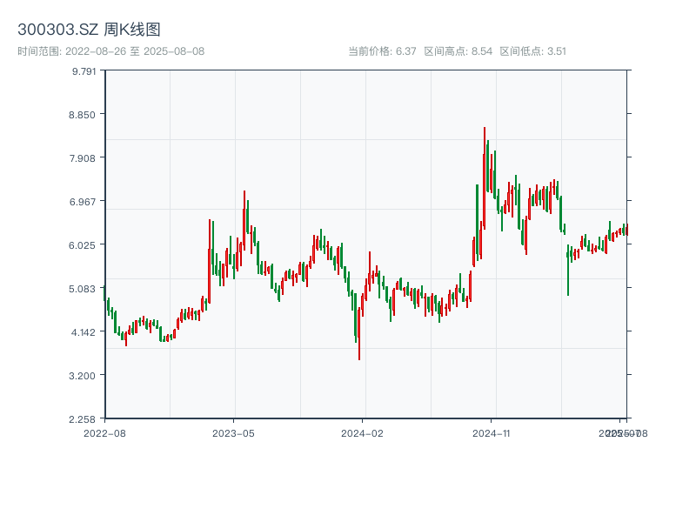Click the 区间高点 8.54 label
696x522 pixels.
(x=458, y=51)
